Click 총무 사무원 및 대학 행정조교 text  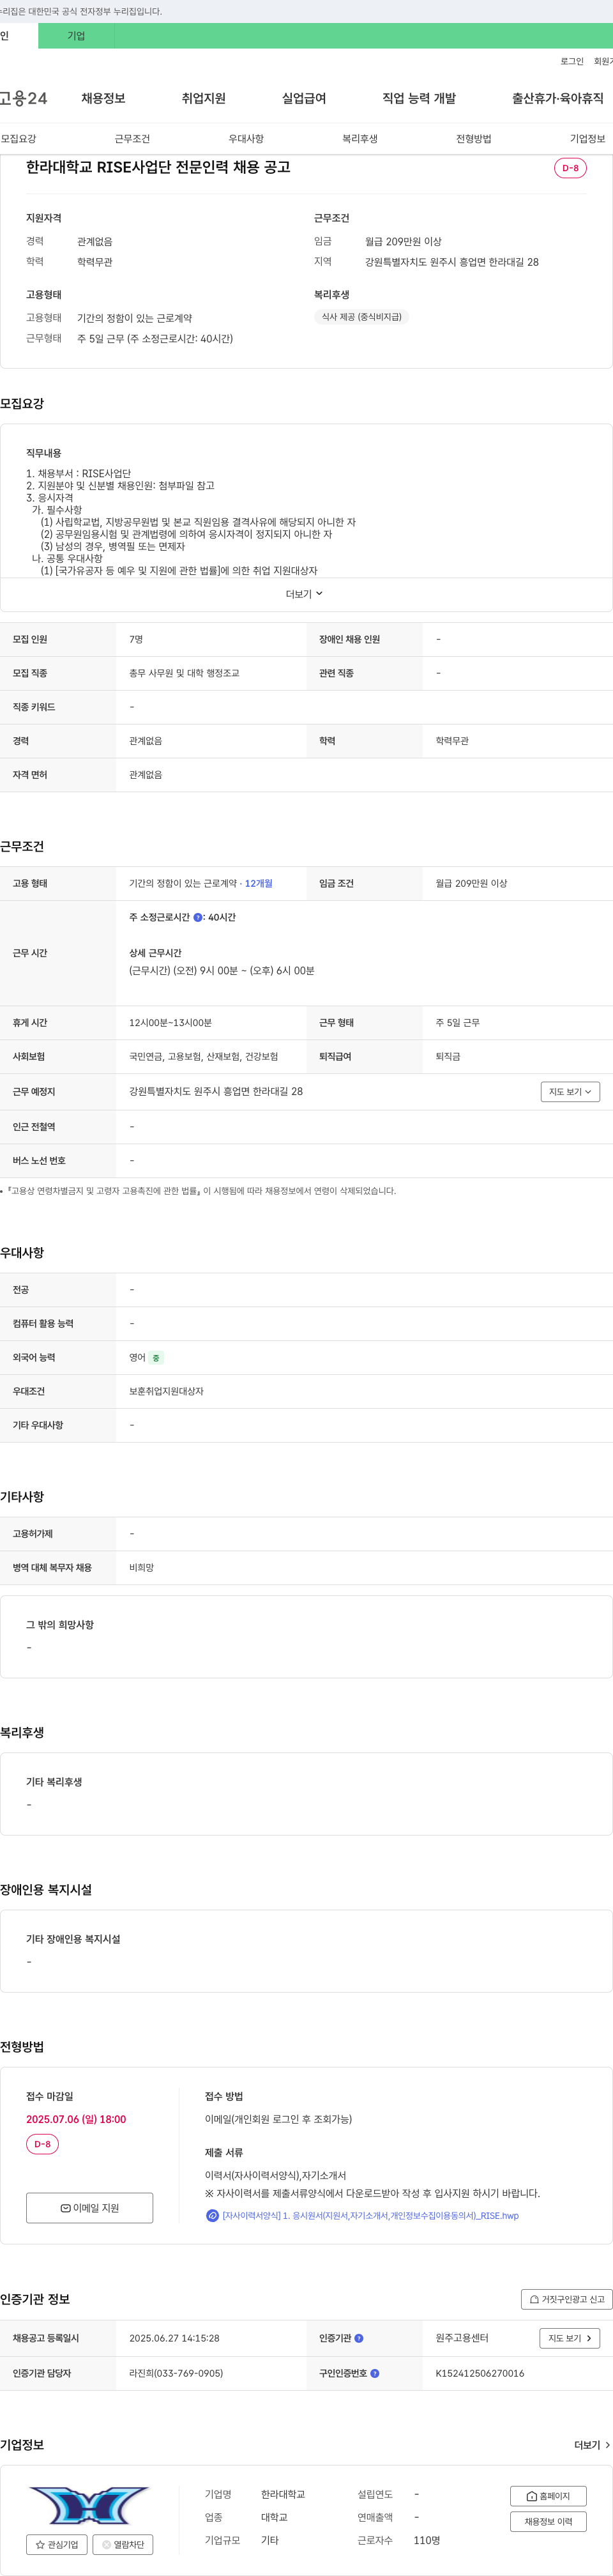tap(184, 674)
